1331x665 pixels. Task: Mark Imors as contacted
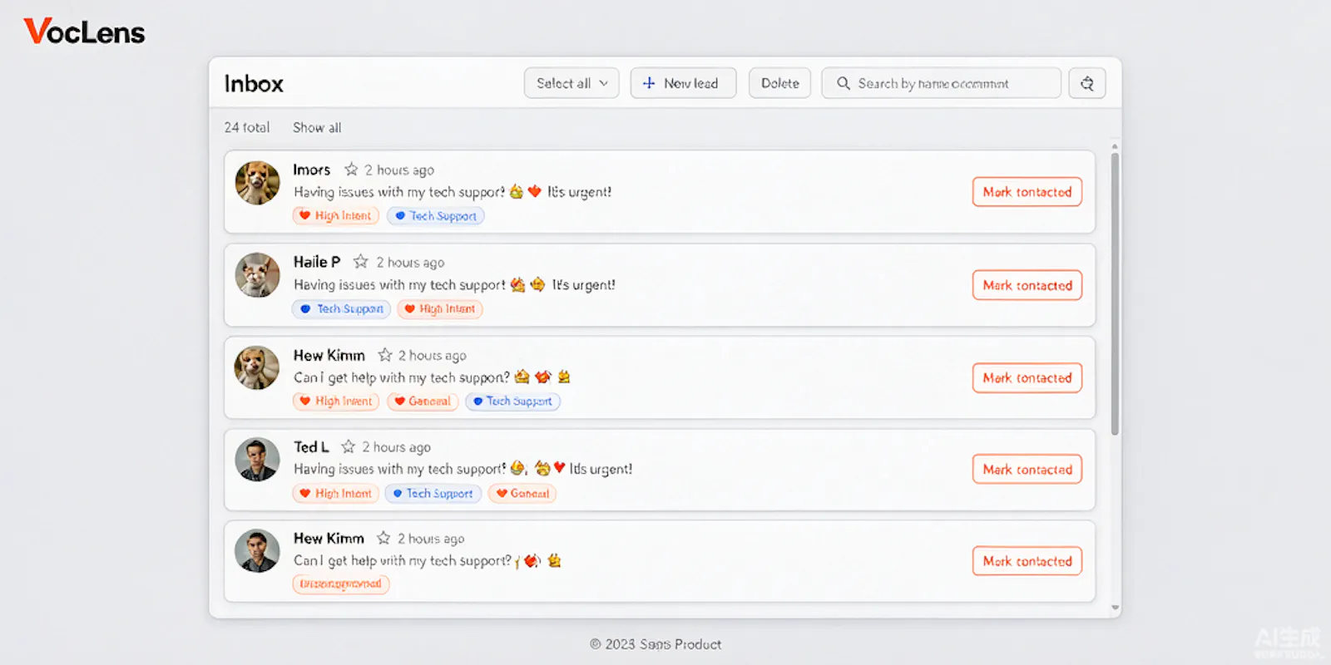pyautogui.click(x=1027, y=192)
